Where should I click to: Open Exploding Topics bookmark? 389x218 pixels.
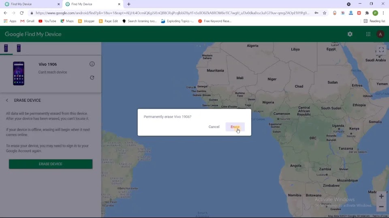pyautogui.click(x=177, y=21)
